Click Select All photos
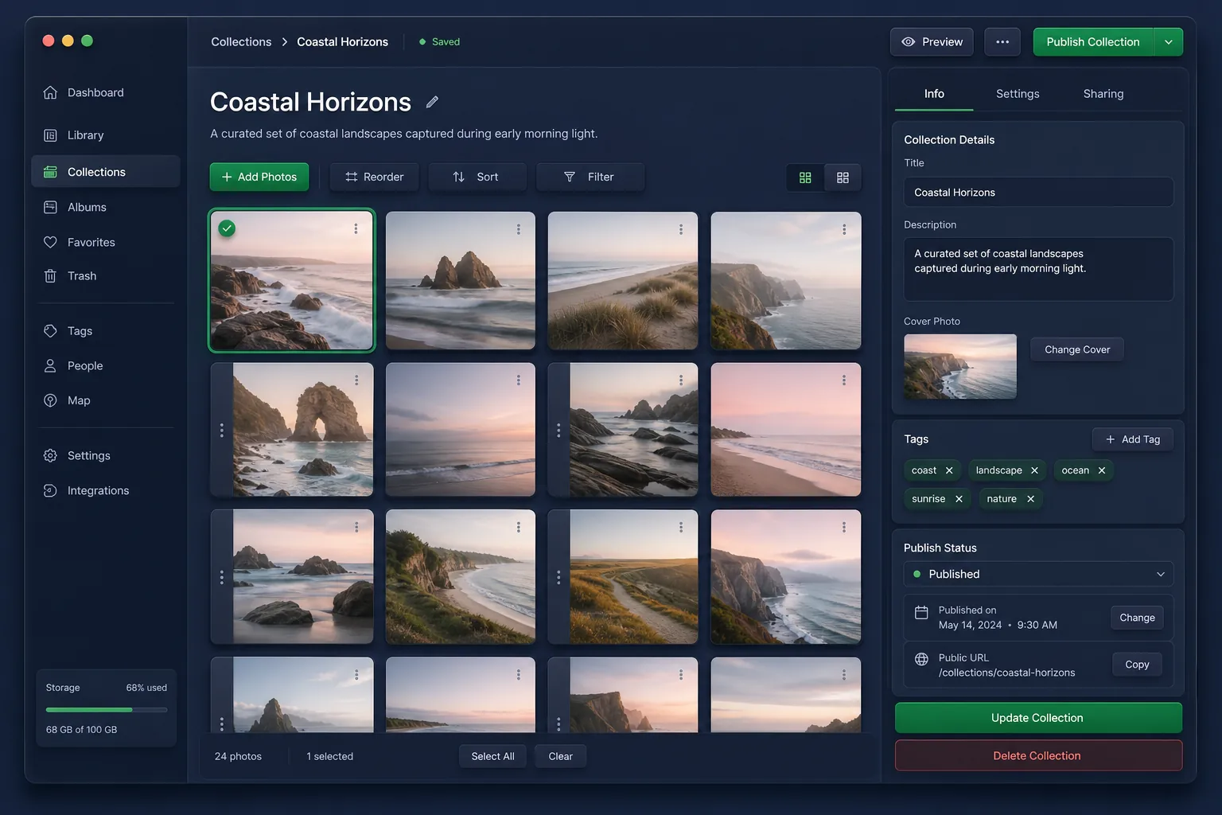Image resolution: width=1222 pixels, height=815 pixels. point(492,756)
